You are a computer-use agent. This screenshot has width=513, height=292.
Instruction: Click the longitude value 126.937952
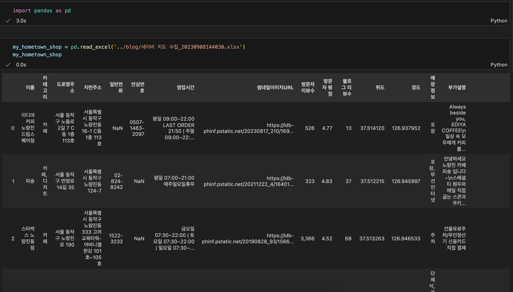pyautogui.click(x=406, y=129)
